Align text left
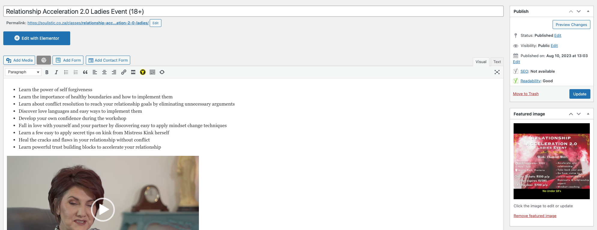The width and height of the screenshot is (597, 230). tap(95, 72)
